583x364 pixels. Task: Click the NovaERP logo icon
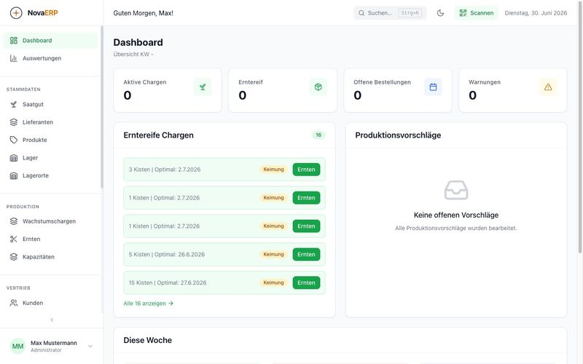coord(16,12)
